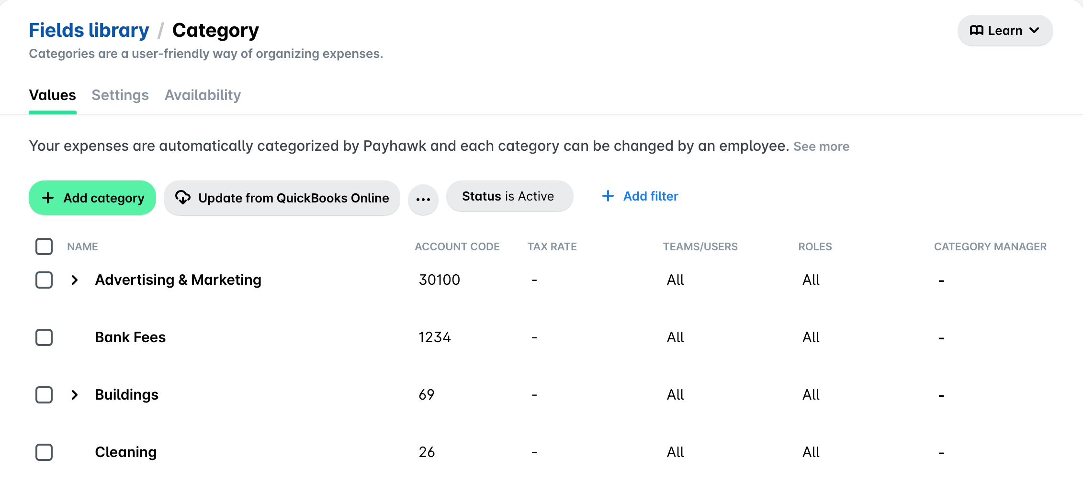Open the Buildings category name
1083x481 pixels.
(x=126, y=395)
